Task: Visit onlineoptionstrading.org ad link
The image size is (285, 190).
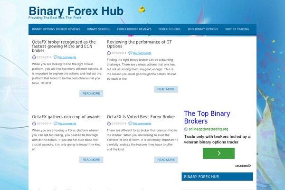Action: point(209,129)
